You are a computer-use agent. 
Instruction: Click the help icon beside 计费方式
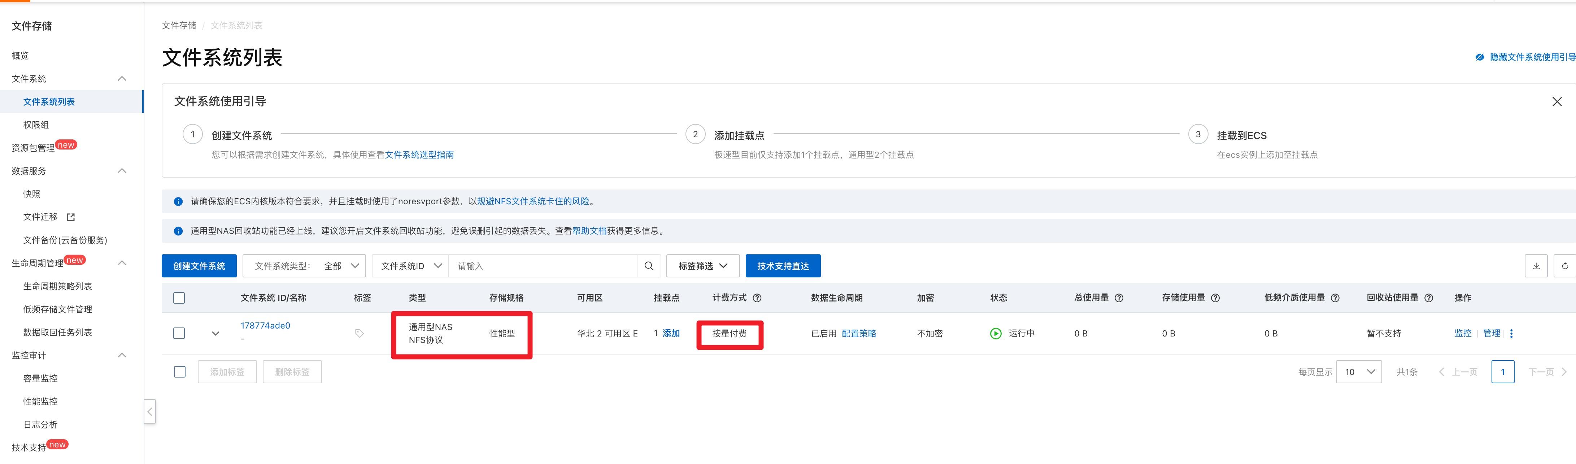coord(757,298)
